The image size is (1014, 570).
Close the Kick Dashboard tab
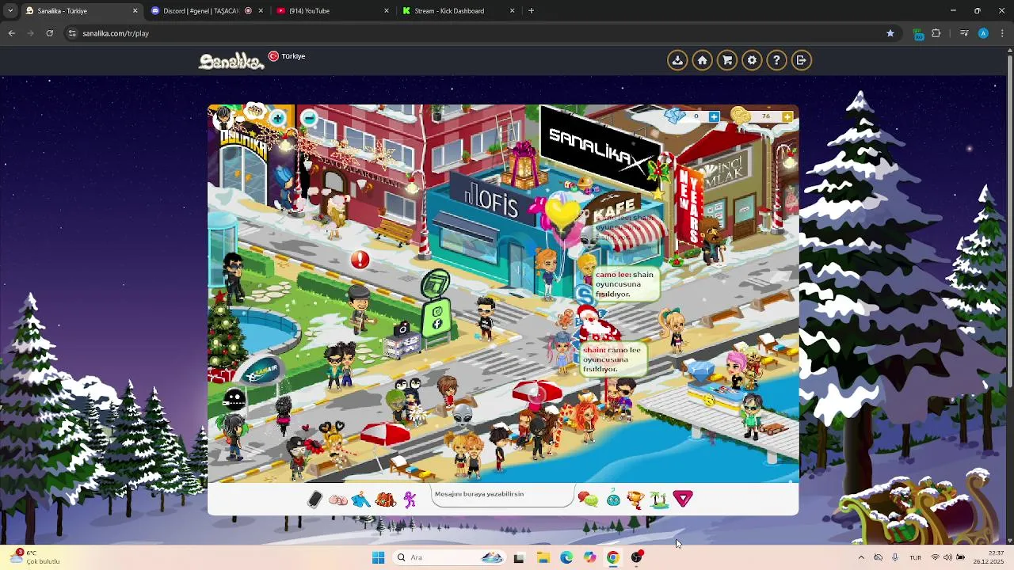[512, 11]
